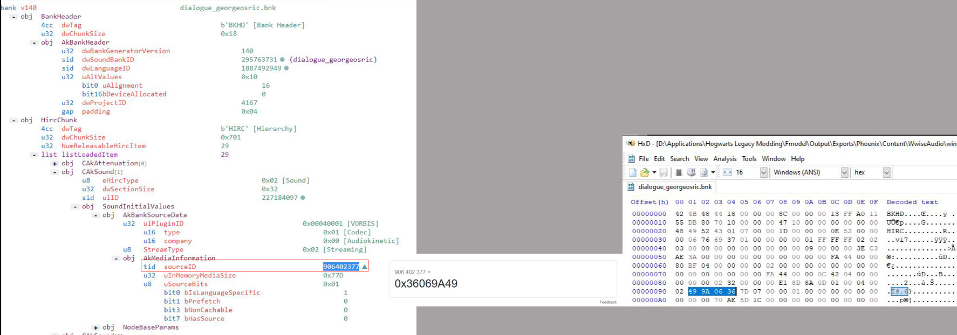
Task: Click the Open file folder icon
Action: pyautogui.click(x=644, y=172)
